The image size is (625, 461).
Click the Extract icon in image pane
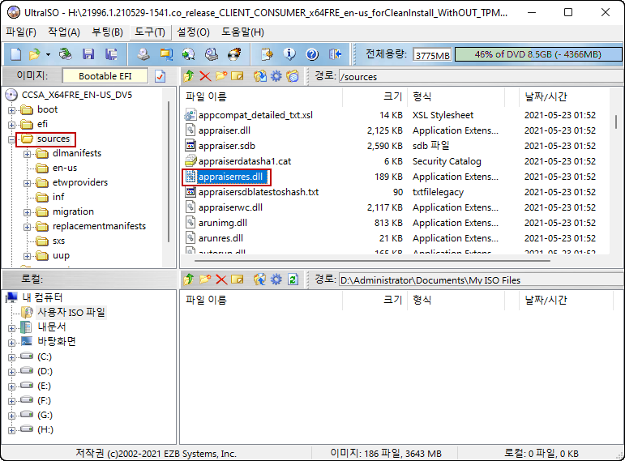(260, 75)
